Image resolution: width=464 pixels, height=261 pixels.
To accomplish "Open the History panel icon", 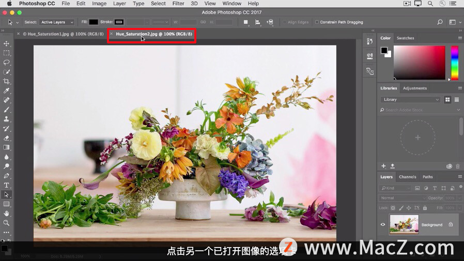I will [369, 41].
